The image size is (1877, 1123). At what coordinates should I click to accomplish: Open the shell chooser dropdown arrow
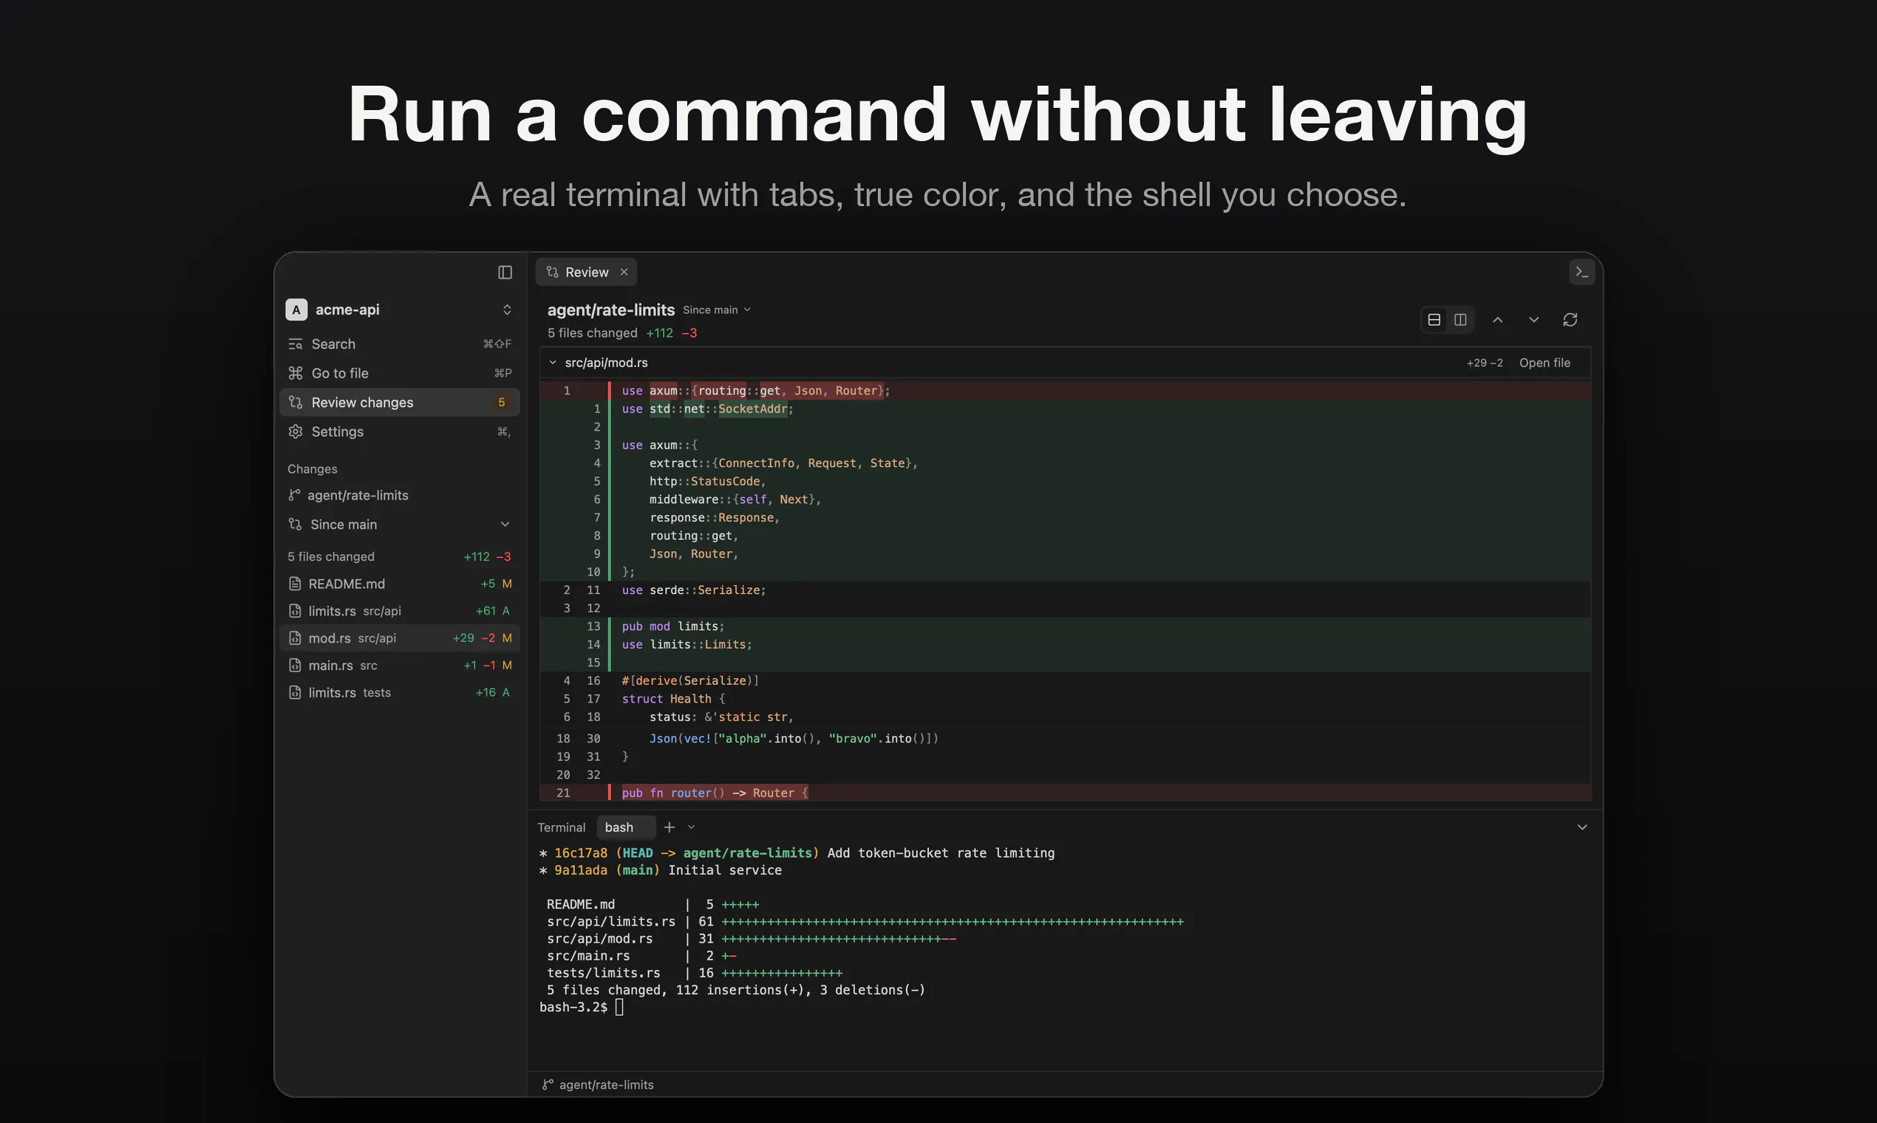click(x=691, y=827)
